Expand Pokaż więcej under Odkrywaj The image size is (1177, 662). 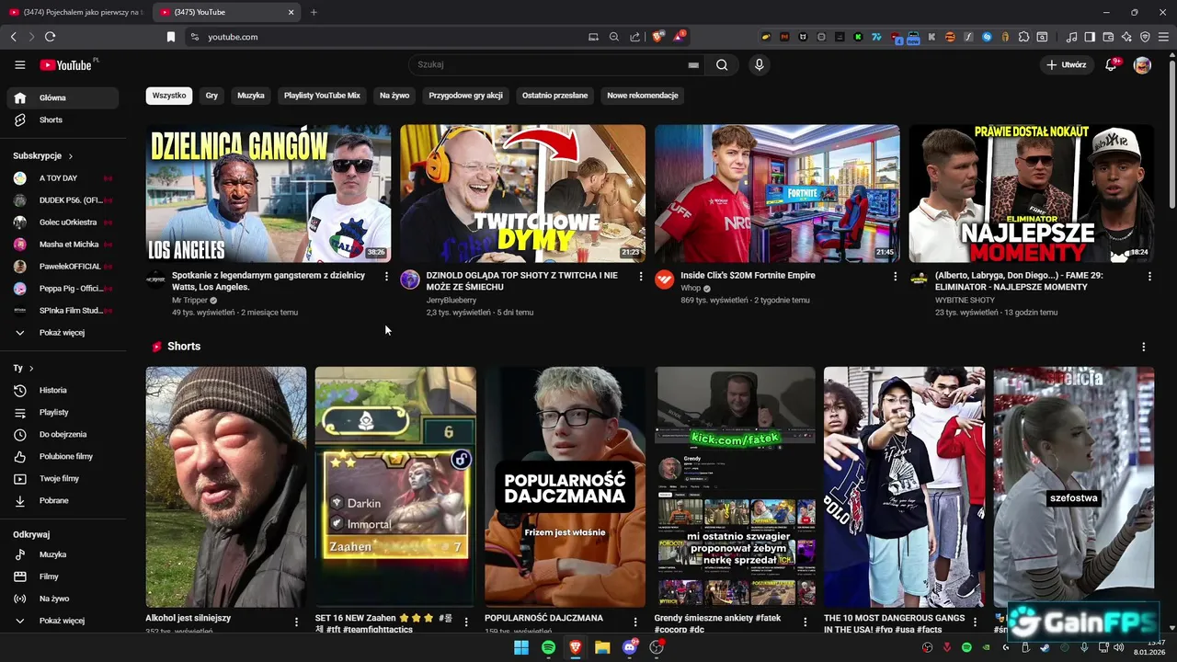pyautogui.click(x=63, y=621)
